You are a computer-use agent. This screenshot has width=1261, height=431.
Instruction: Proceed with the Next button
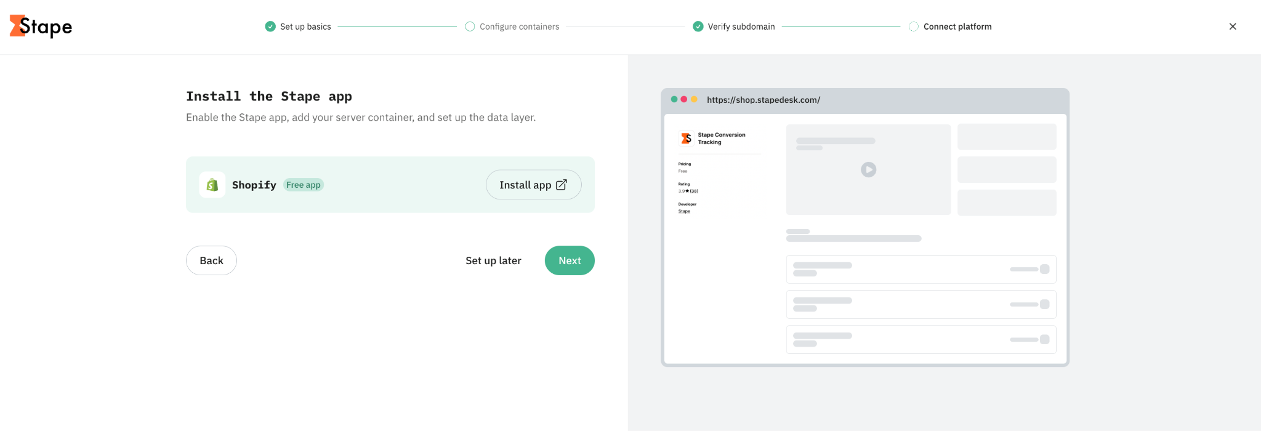tap(570, 260)
